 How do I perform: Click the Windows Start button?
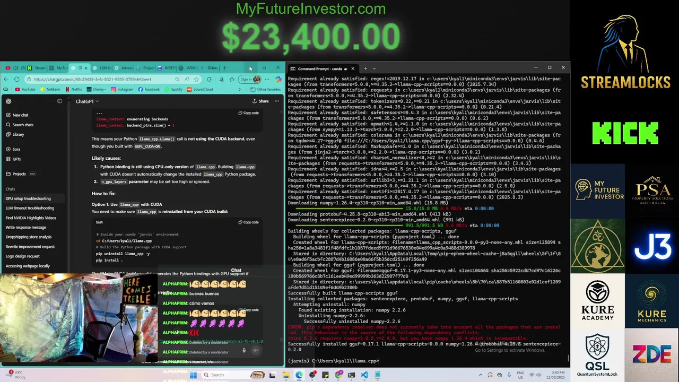pyautogui.click(x=193, y=375)
